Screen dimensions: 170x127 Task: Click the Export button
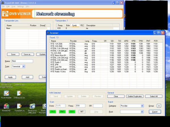point(155,112)
